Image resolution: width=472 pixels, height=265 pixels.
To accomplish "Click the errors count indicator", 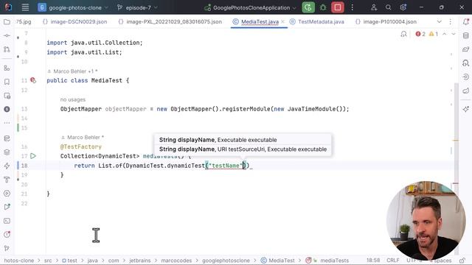I will point(420,34).
